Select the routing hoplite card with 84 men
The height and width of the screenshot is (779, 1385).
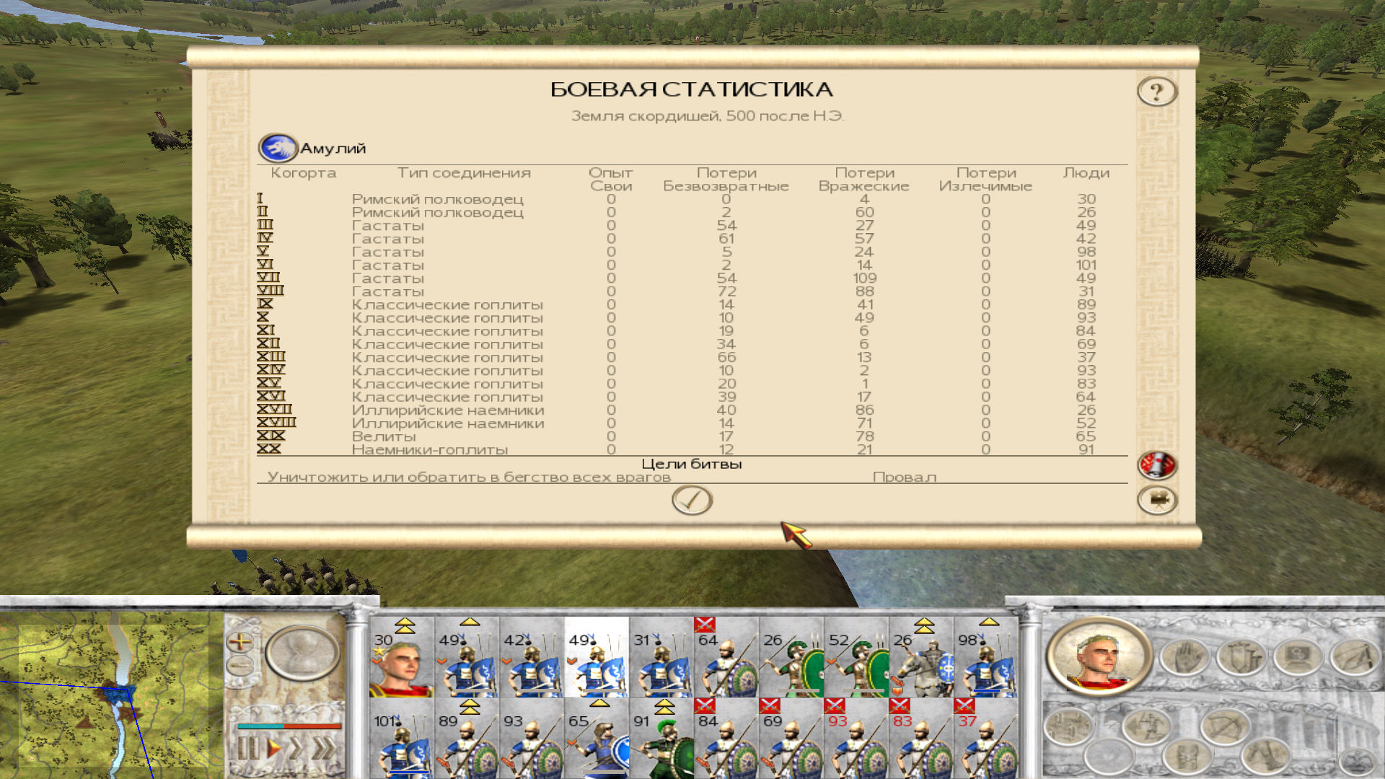click(726, 739)
